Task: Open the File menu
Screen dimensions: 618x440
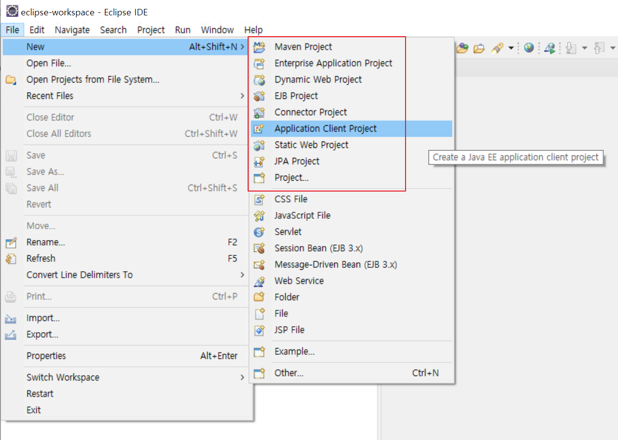Action: click(x=12, y=30)
